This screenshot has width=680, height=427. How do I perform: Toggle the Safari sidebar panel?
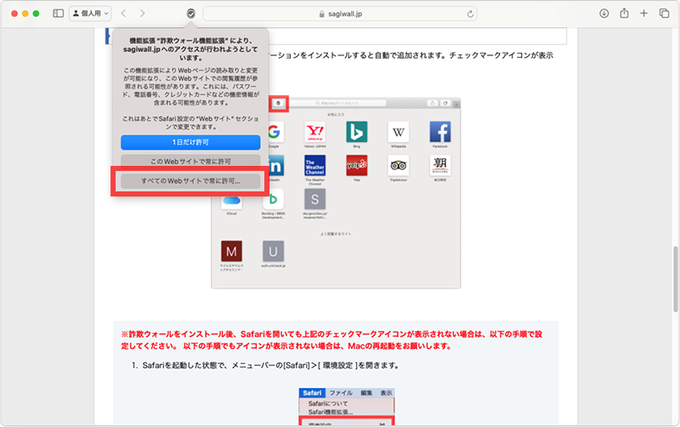click(x=58, y=14)
